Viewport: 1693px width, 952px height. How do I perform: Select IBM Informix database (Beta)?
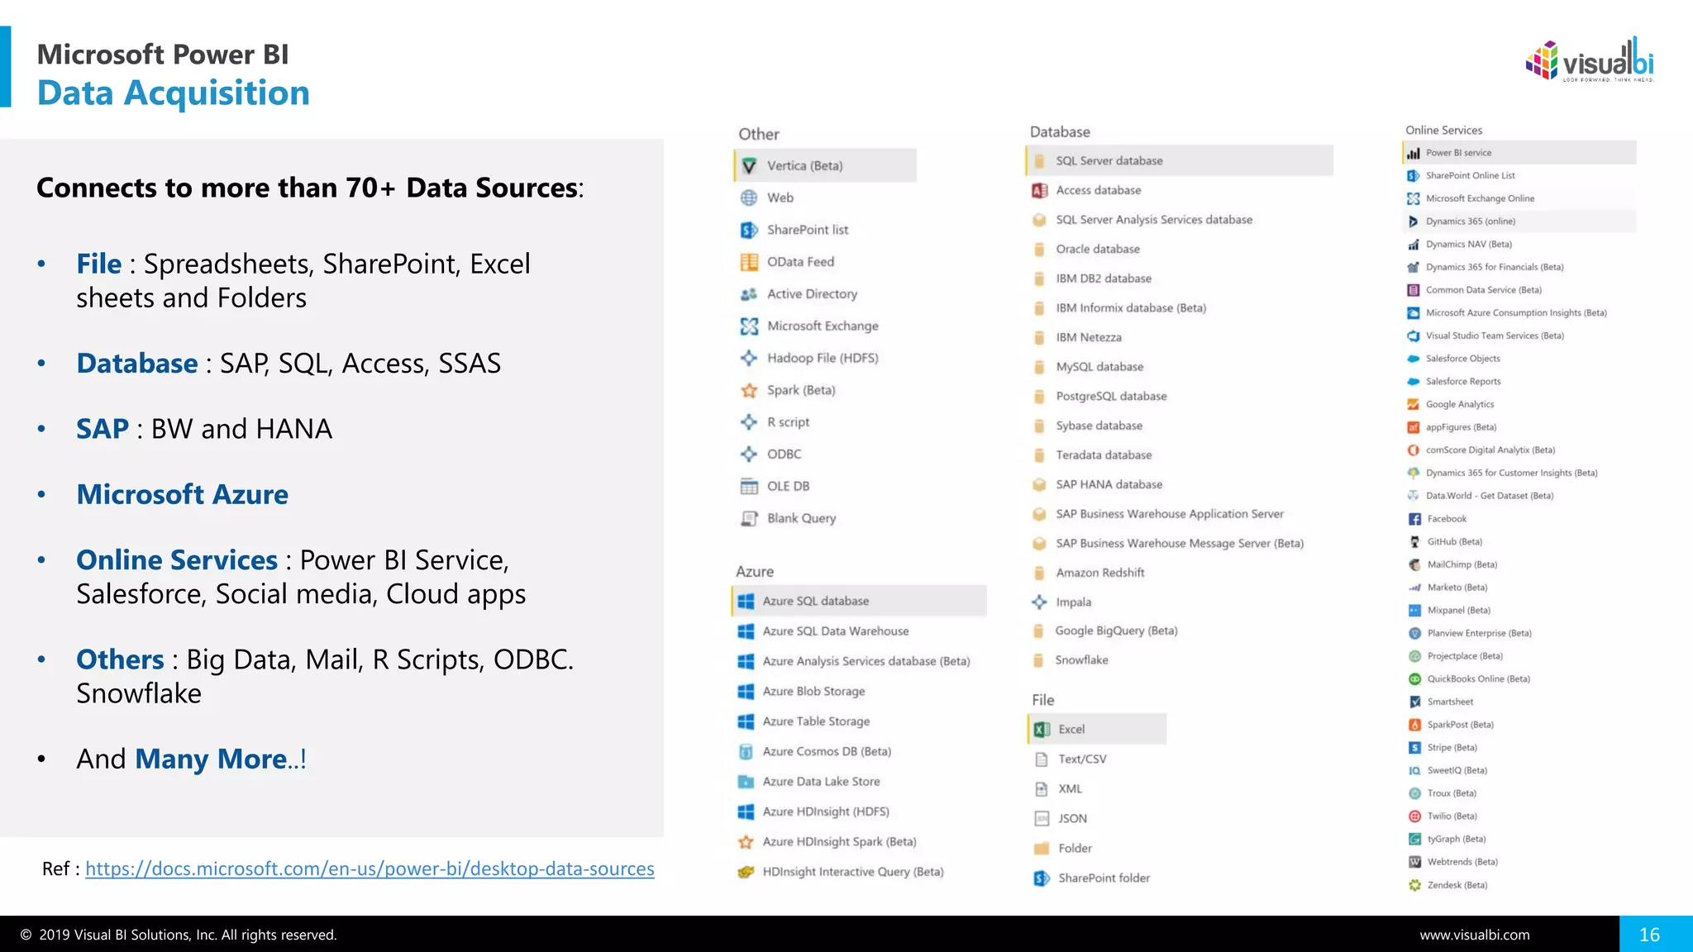coord(1120,308)
